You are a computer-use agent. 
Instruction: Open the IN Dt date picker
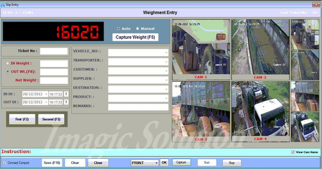pyautogui.click(x=46, y=94)
